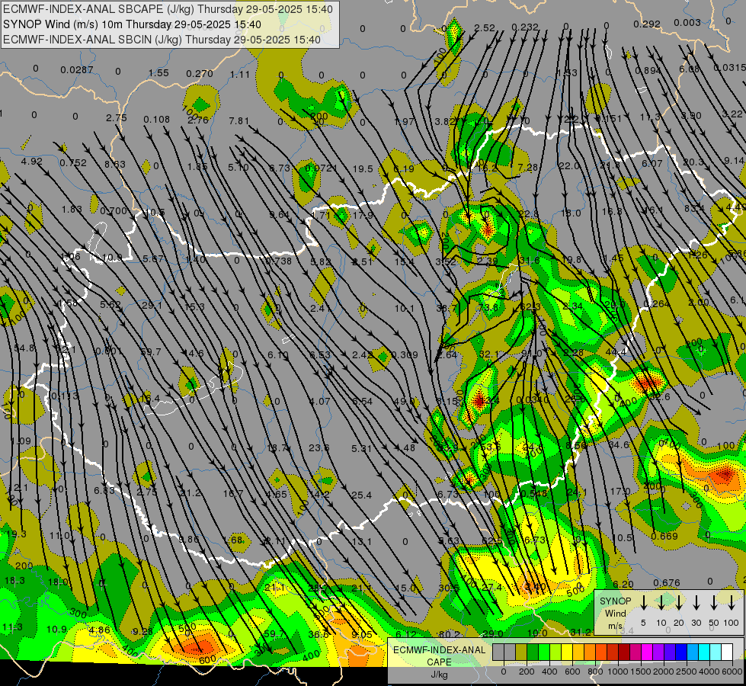Click the map value '0.676'

tap(667, 583)
